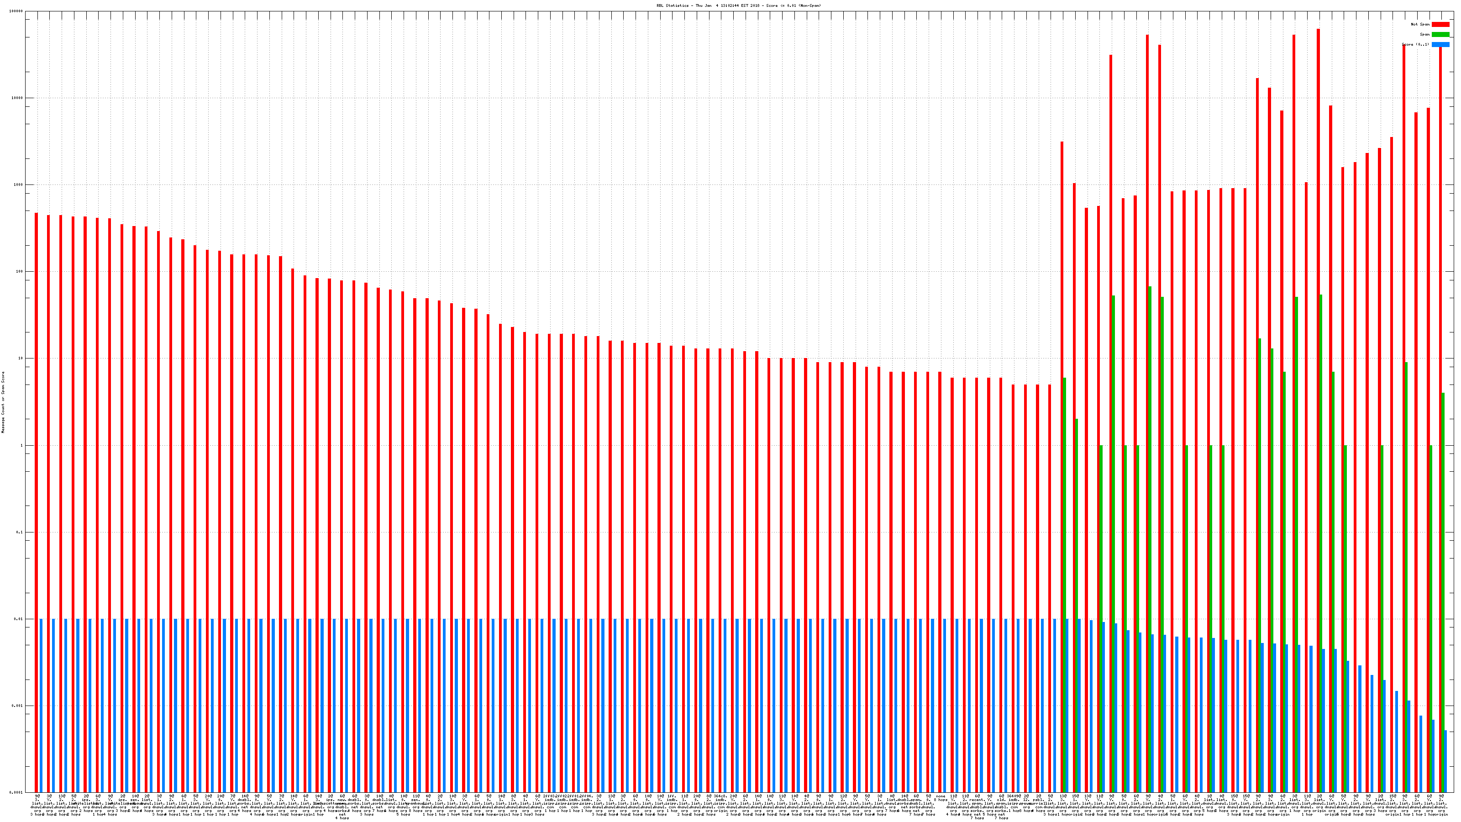Click the 'Message Count or Spam Score' axis title

pos(3,402)
